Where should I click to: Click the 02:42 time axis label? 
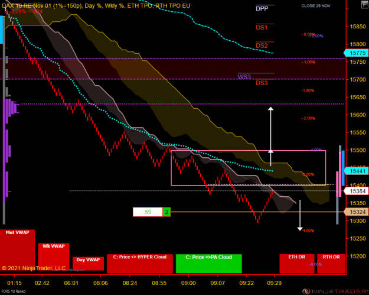click(x=42, y=283)
